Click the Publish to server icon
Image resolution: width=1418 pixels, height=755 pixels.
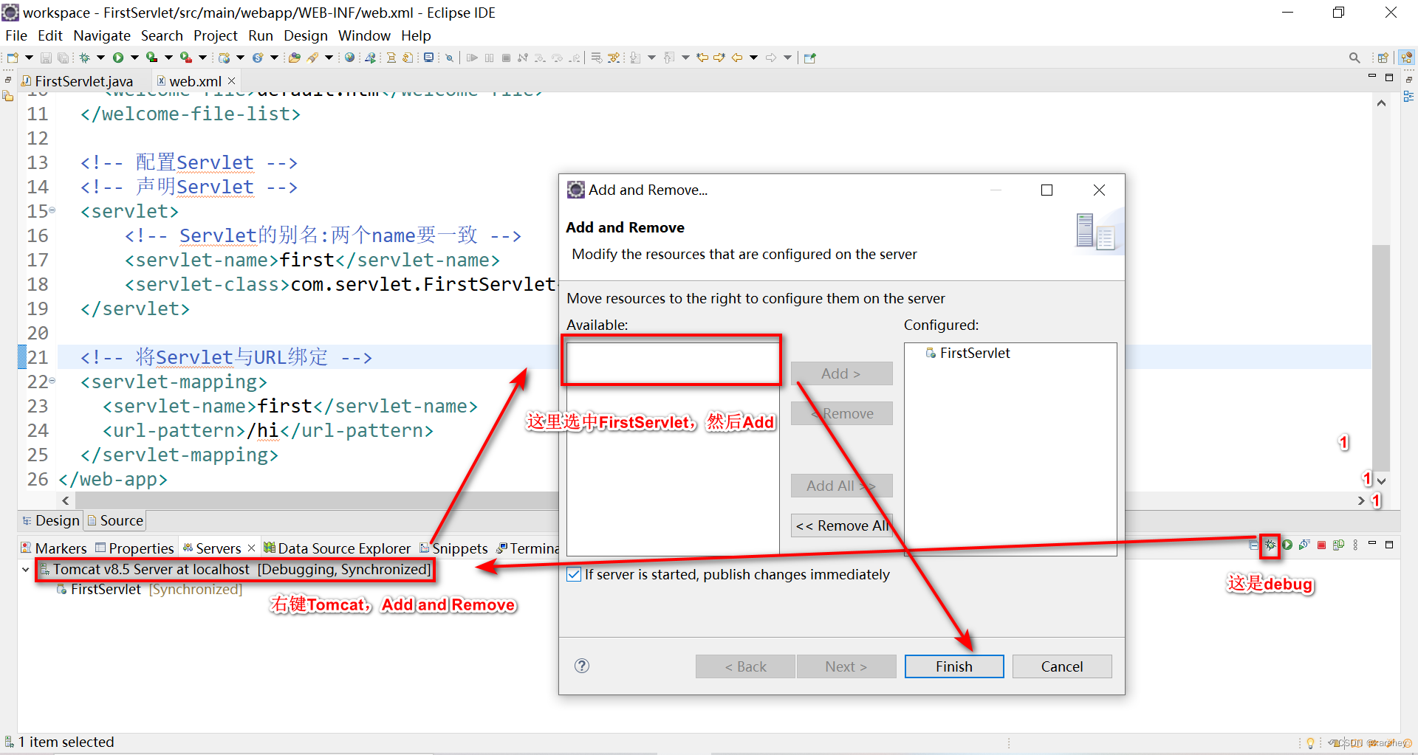pyautogui.click(x=1338, y=545)
